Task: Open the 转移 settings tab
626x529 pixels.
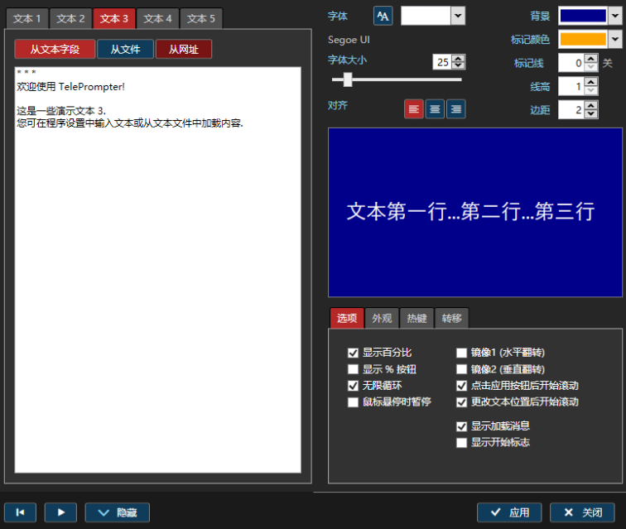Action: tap(451, 318)
